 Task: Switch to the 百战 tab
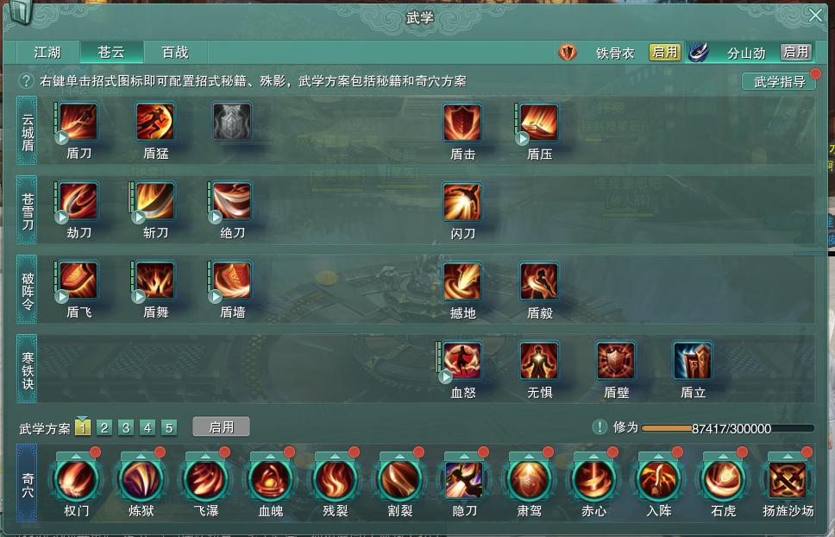175,52
